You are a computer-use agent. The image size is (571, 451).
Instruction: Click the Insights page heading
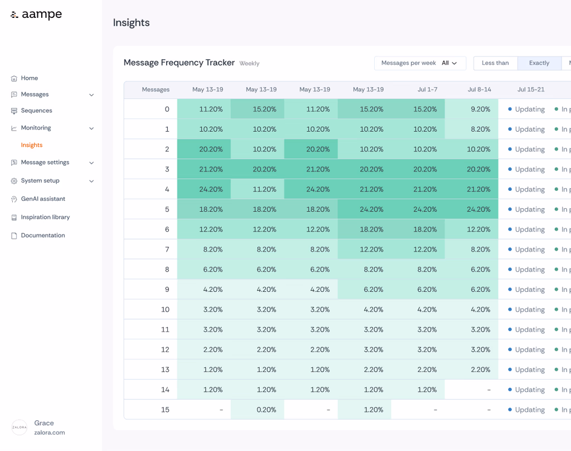[132, 22]
